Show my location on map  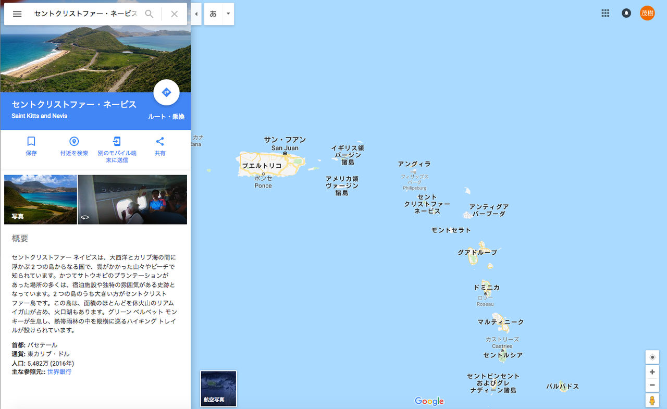point(652,357)
